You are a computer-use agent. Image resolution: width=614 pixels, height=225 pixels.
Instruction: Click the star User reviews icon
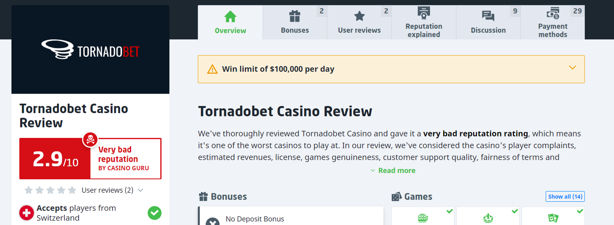[359, 16]
